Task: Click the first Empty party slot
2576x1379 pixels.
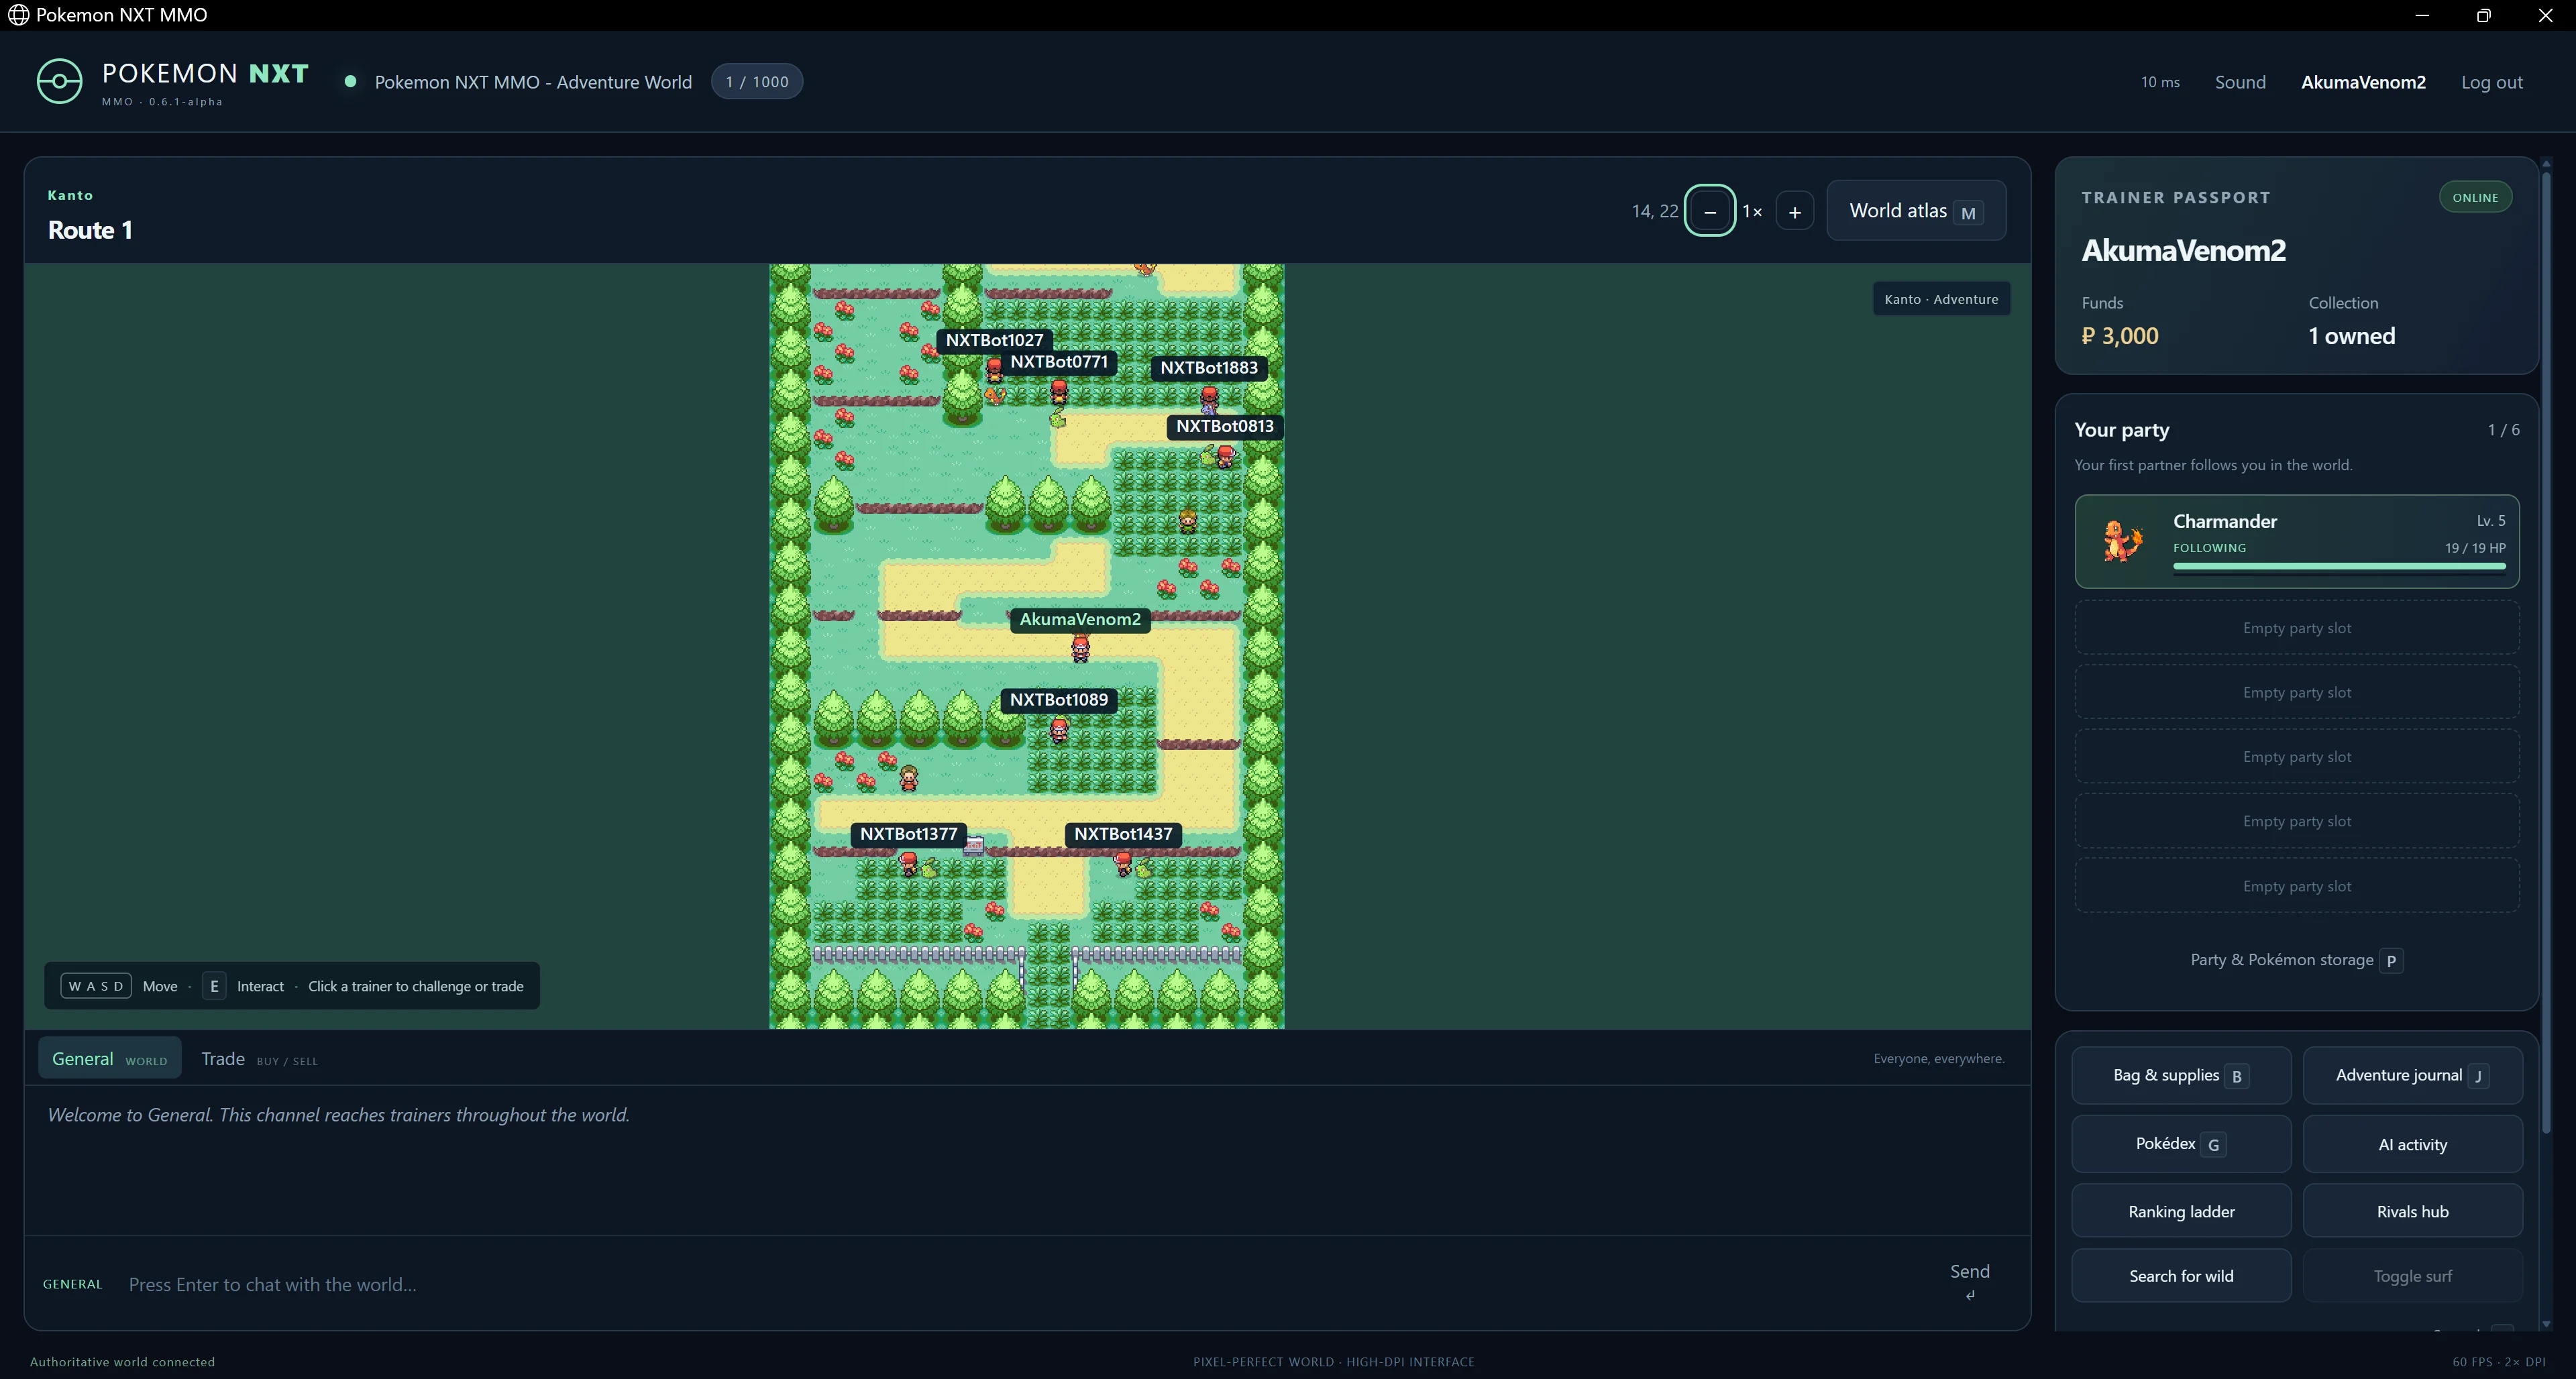Action: [2296, 628]
